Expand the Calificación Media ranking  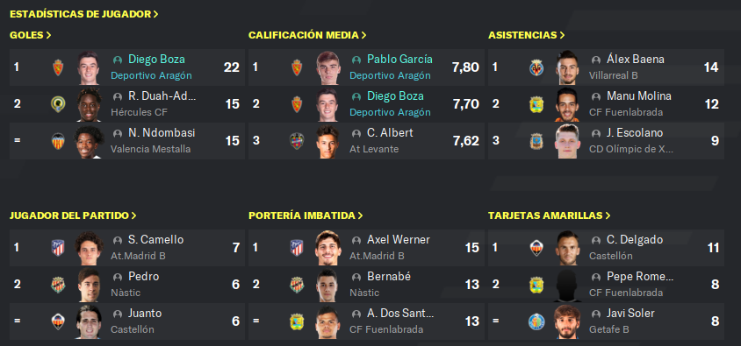[307, 35]
